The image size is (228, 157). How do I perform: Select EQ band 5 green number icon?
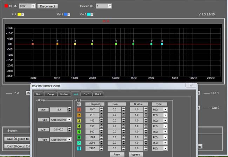(79, 132)
